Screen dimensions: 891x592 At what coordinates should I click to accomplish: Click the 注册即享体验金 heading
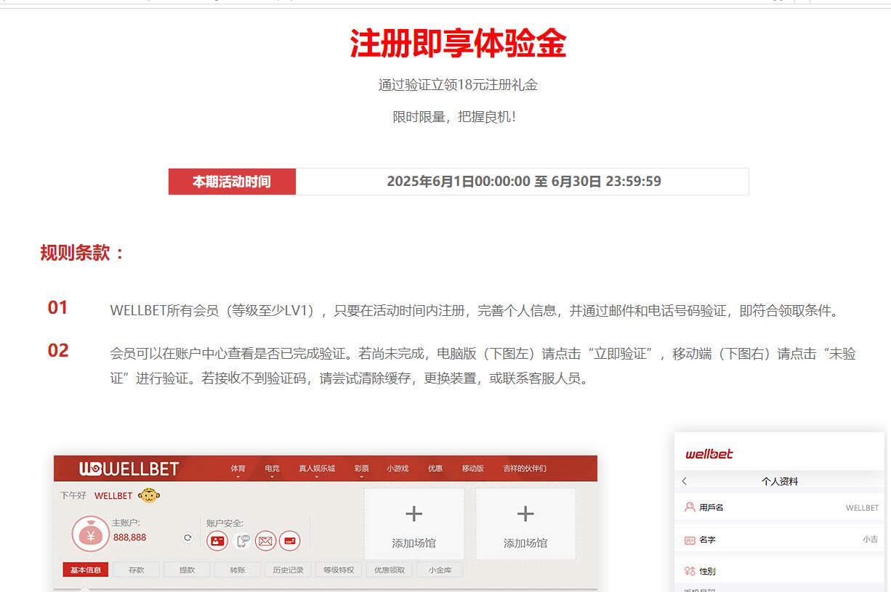[x=458, y=44]
